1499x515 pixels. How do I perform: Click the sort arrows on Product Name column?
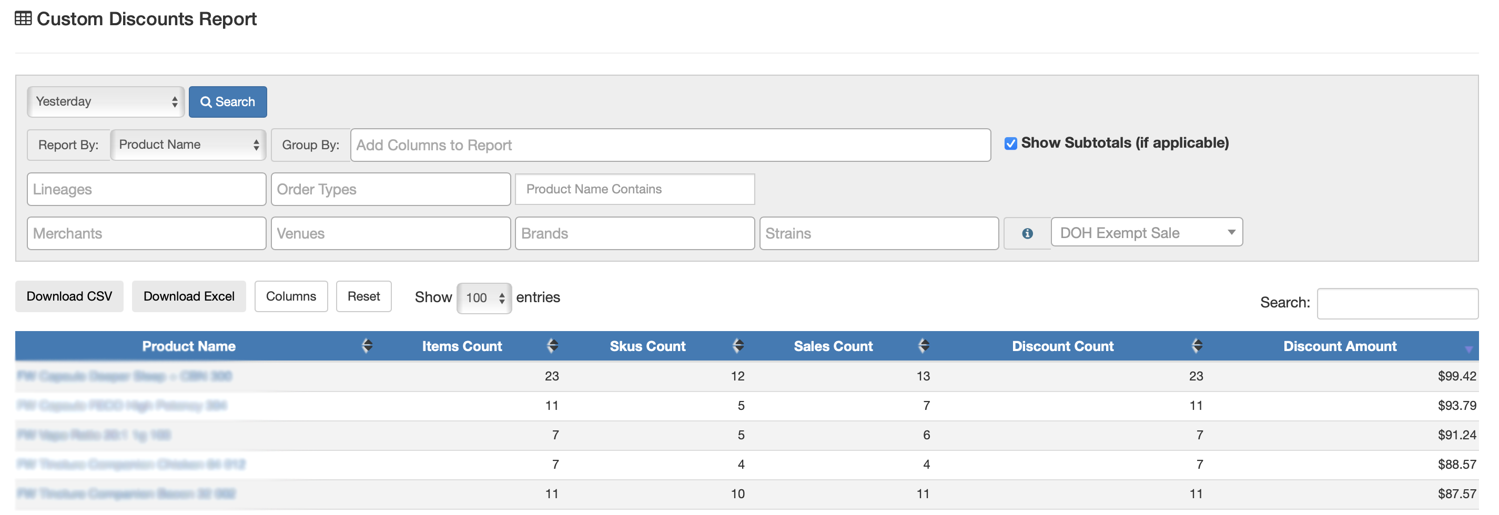367,346
